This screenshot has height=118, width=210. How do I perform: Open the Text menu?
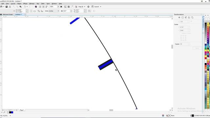coord(38,4)
